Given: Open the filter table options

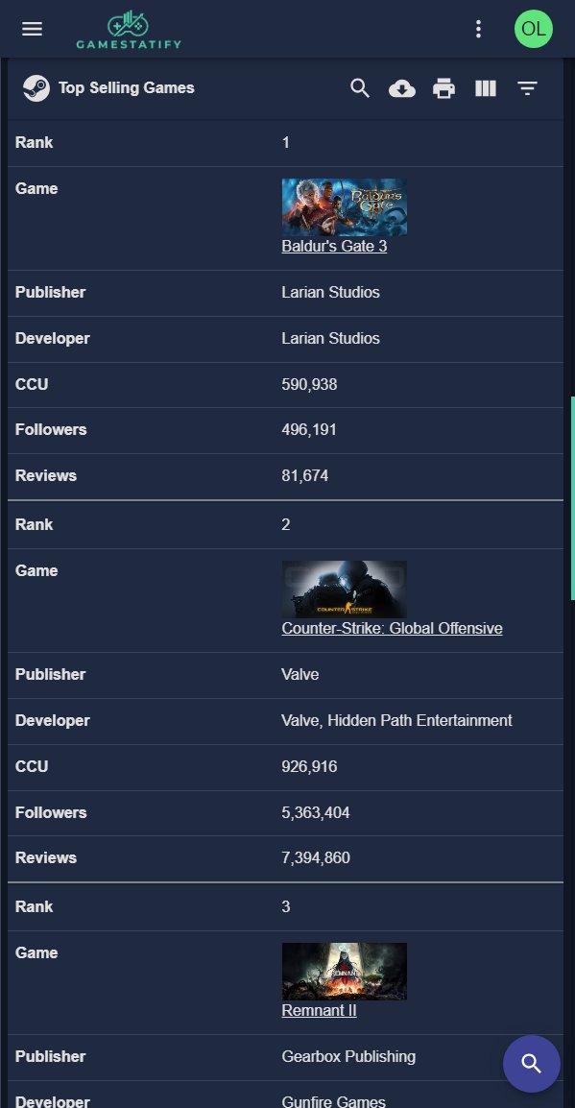Looking at the screenshot, I should [x=527, y=88].
